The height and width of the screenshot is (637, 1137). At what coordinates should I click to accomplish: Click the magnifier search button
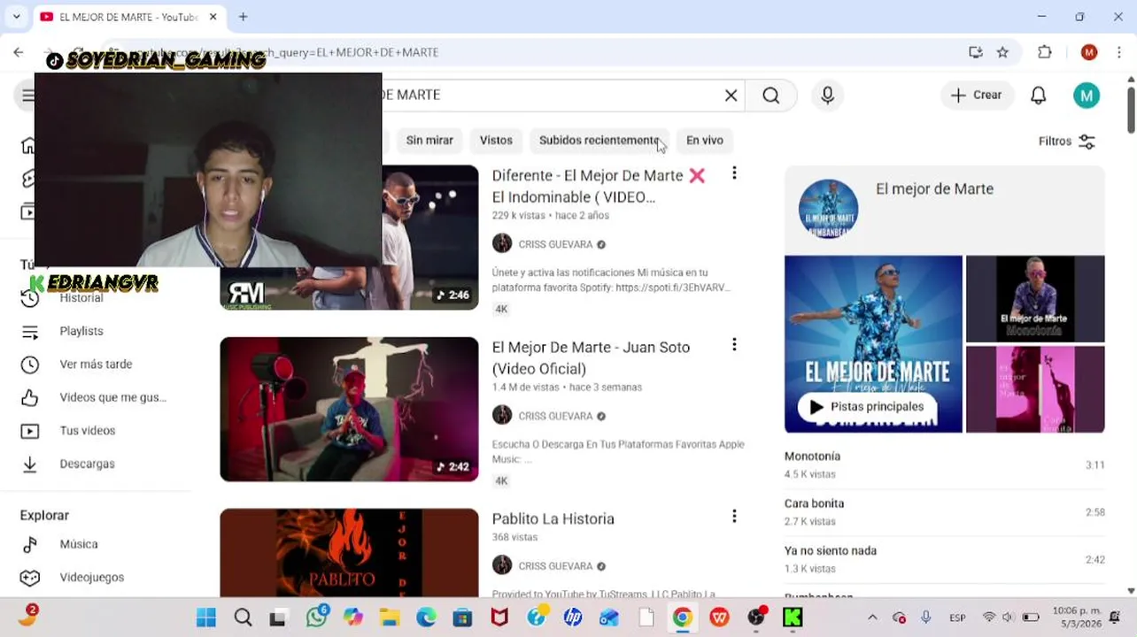coord(771,96)
